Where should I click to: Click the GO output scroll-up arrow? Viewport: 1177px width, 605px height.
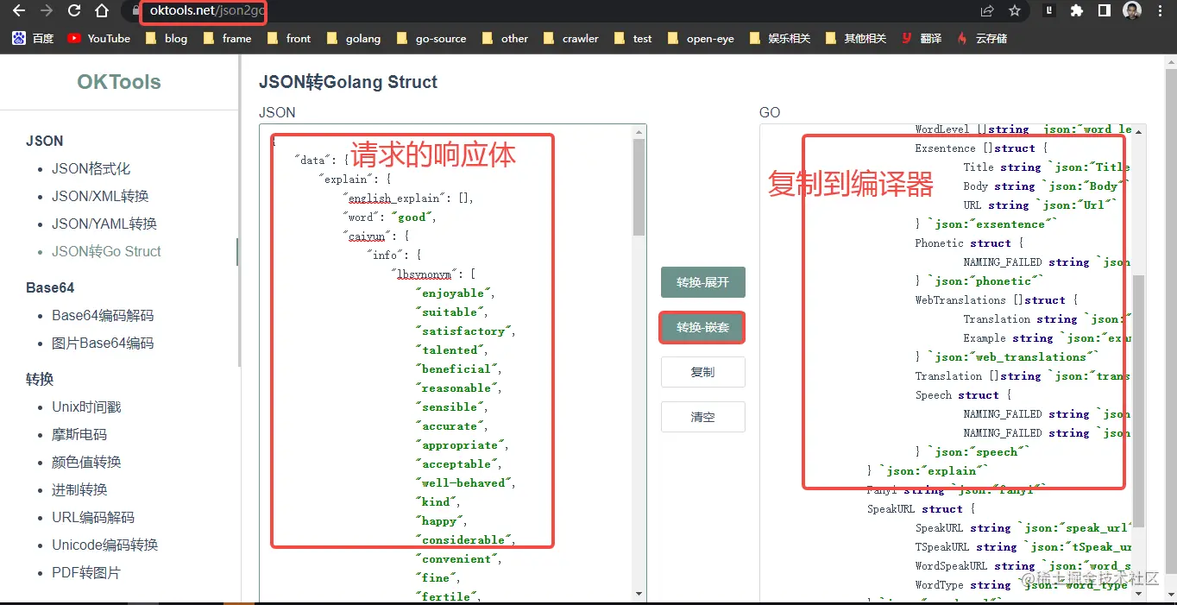click(1139, 132)
